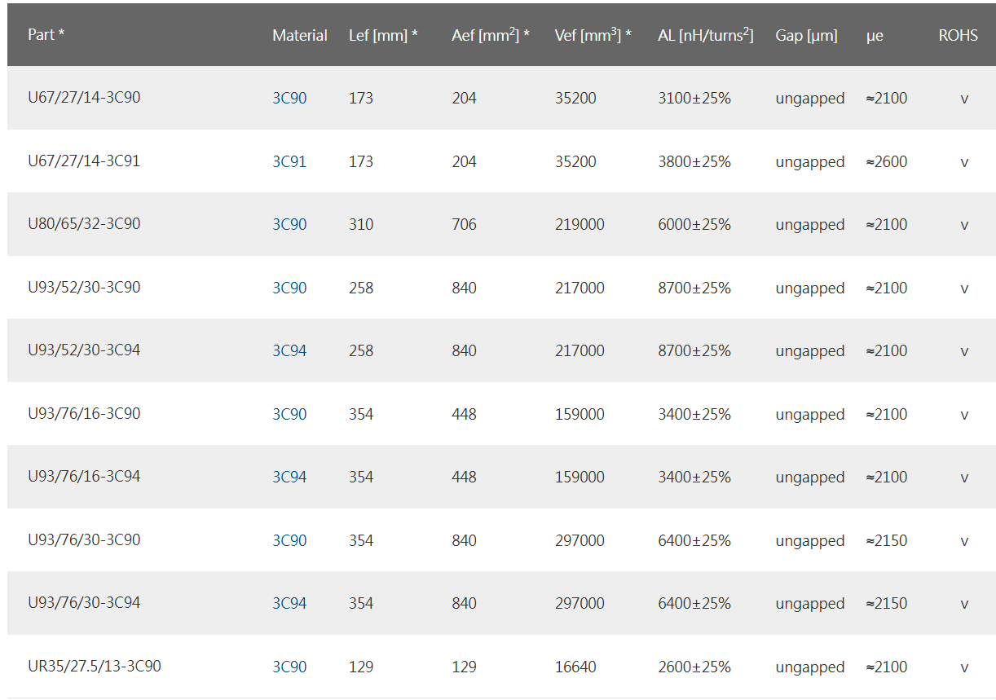Select part name U67/27/14-3C90

pos(84,98)
